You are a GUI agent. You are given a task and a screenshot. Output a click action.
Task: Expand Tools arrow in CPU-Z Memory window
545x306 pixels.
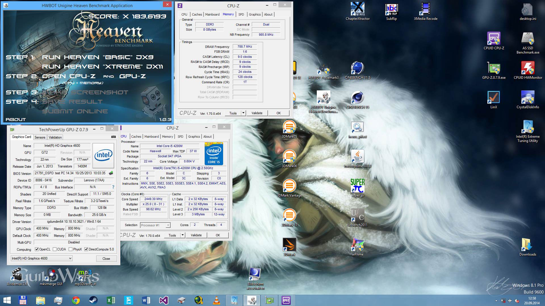tap(243, 113)
